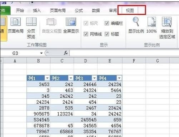The image size is (179, 137).
Task: Select cell containing 678678
Action: [38, 126]
